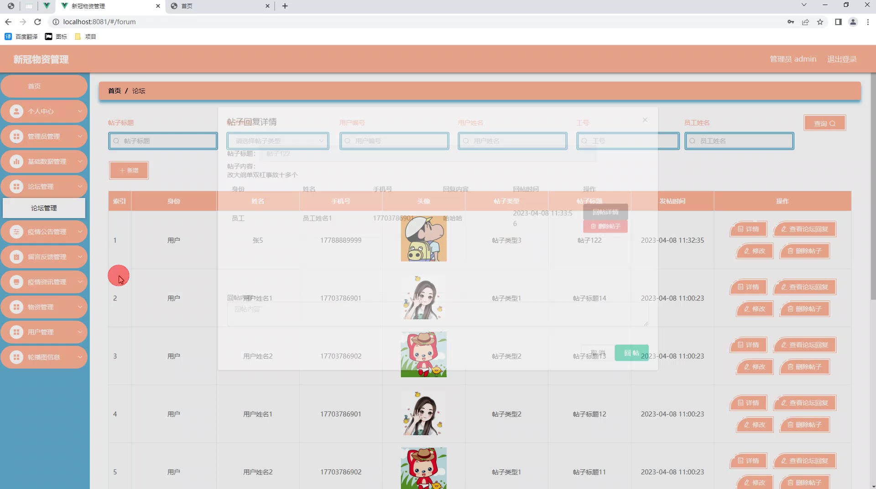Click 查看论坛回复 for 帖子标题11 row
The image size is (876, 489).
coord(804,461)
